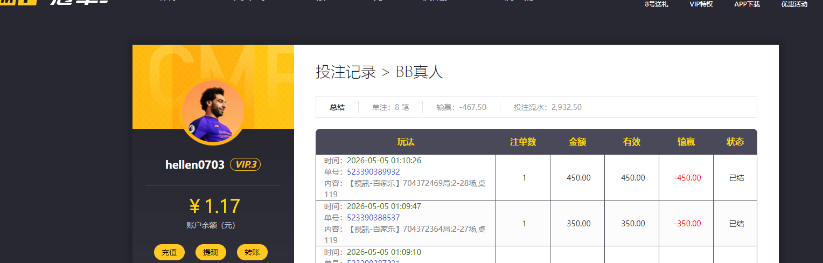This screenshot has width=823, height=263.
Task: Click the -450.00 loss value
Action: (x=687, y=178)
